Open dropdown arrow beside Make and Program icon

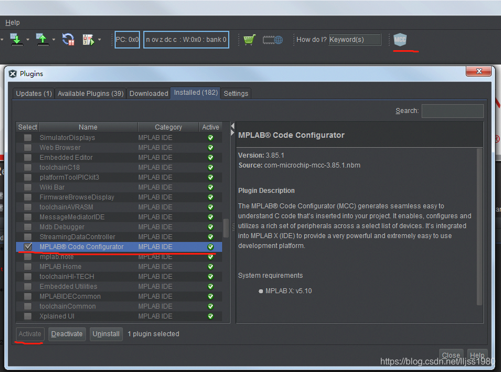click(28, 40)
